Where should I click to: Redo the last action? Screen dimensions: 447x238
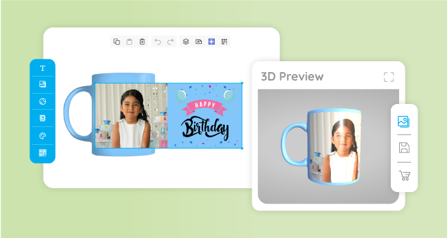[170, 42]
